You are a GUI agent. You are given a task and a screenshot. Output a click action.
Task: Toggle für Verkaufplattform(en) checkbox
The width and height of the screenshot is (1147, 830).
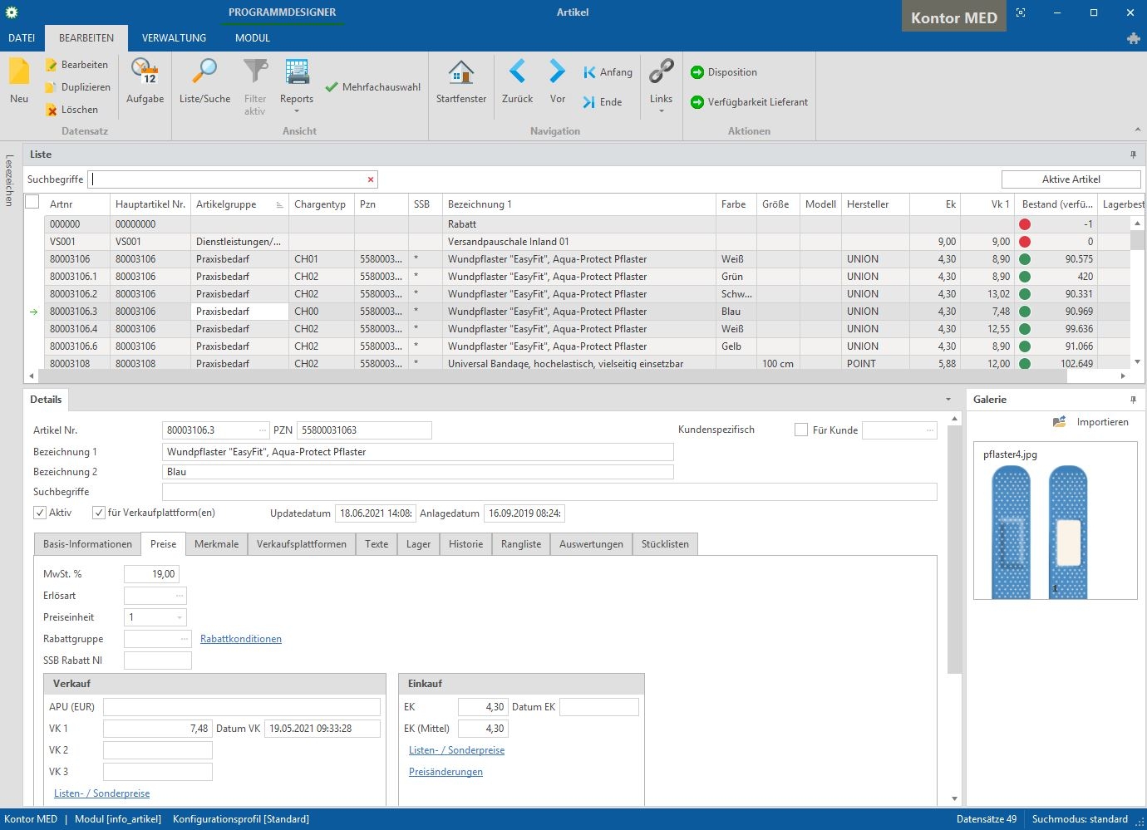pyautogui.click(x=99, y=513)
